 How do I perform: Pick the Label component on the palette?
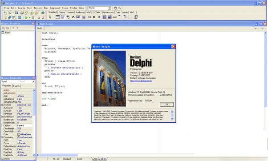pyautogui.click(x=73, y=17)
